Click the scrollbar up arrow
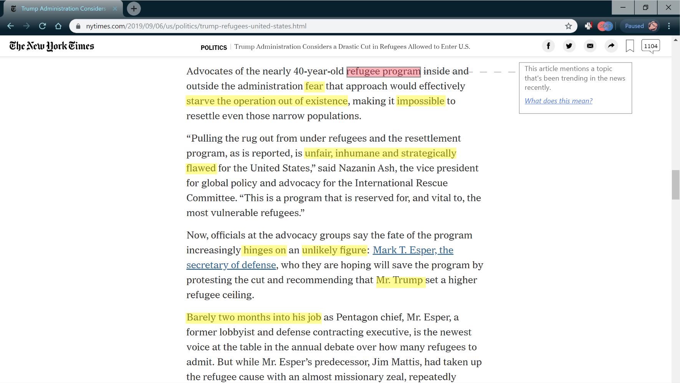680x383 pixels. pos(675,40)
